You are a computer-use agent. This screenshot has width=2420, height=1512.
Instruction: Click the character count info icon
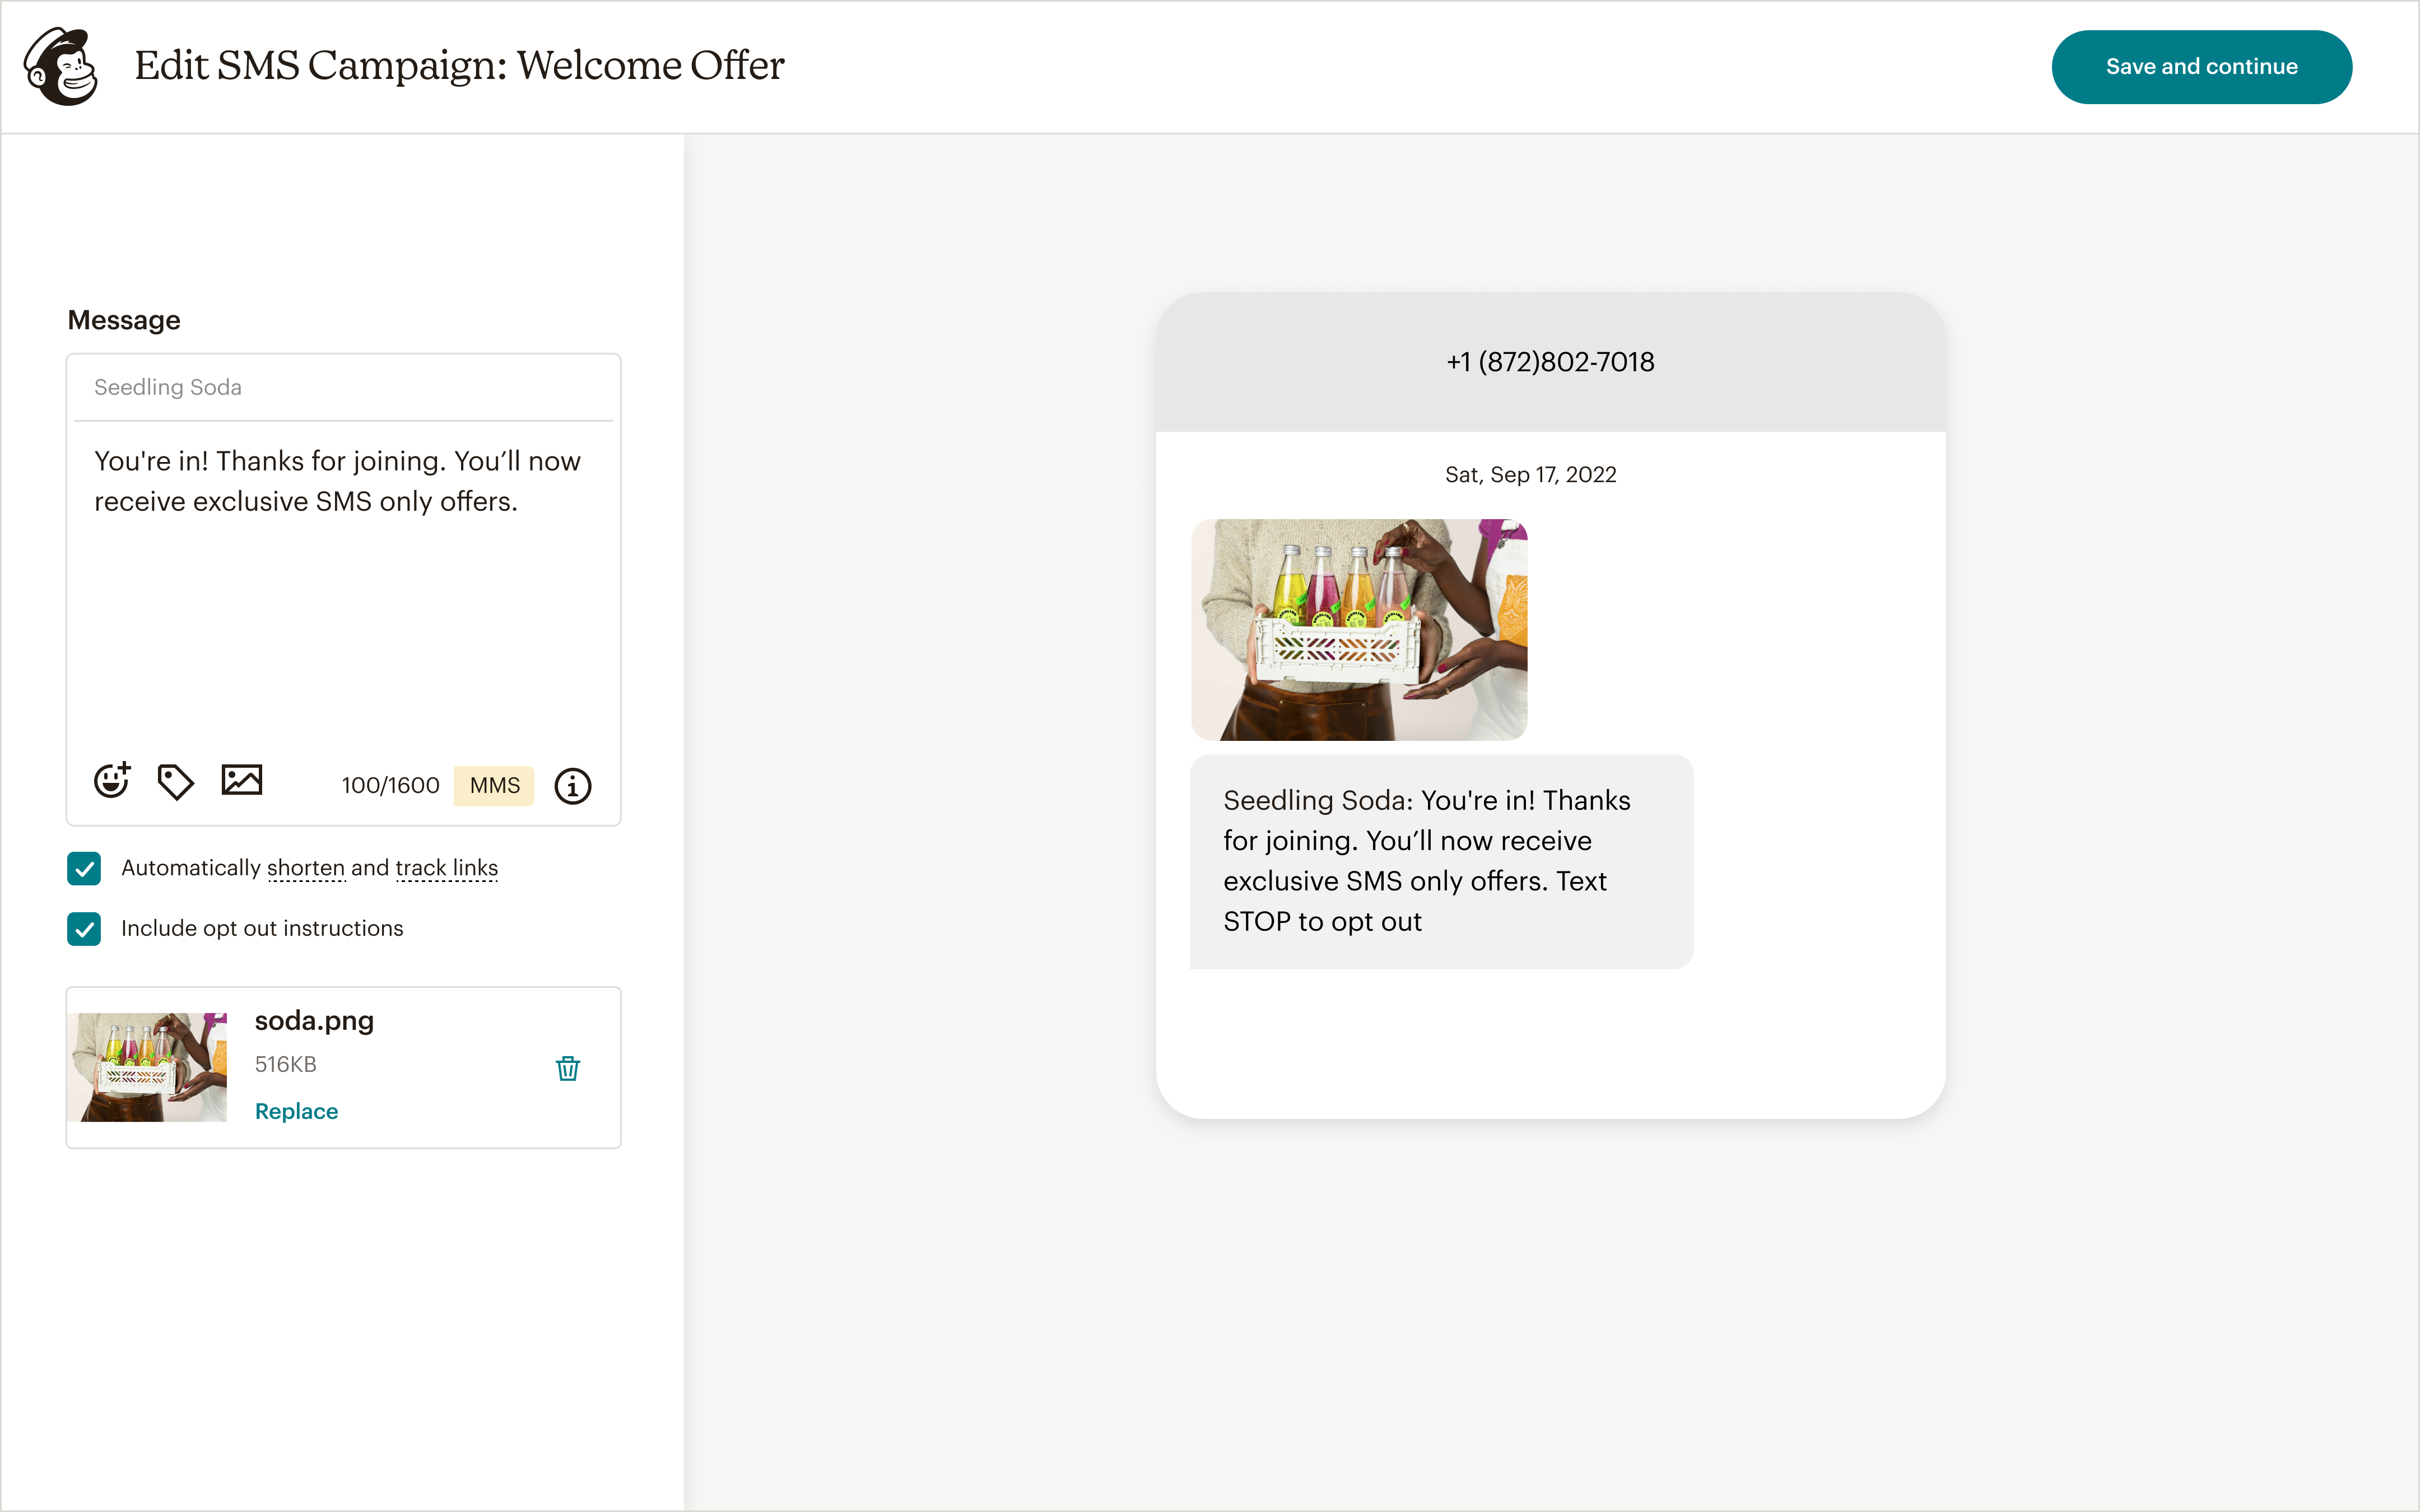tap(572, 786)
